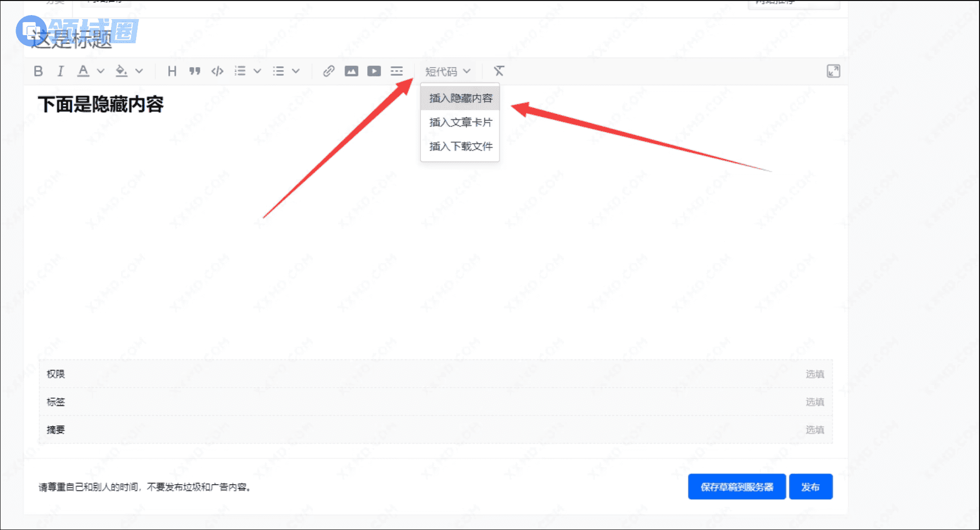Viewport: 980px width, 530px height.
Task: Open the font color dropdown arrow
Action: tap(101, 71)
